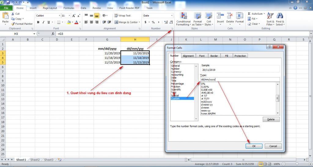Open Number group dialog launcher

coord(172,29)
